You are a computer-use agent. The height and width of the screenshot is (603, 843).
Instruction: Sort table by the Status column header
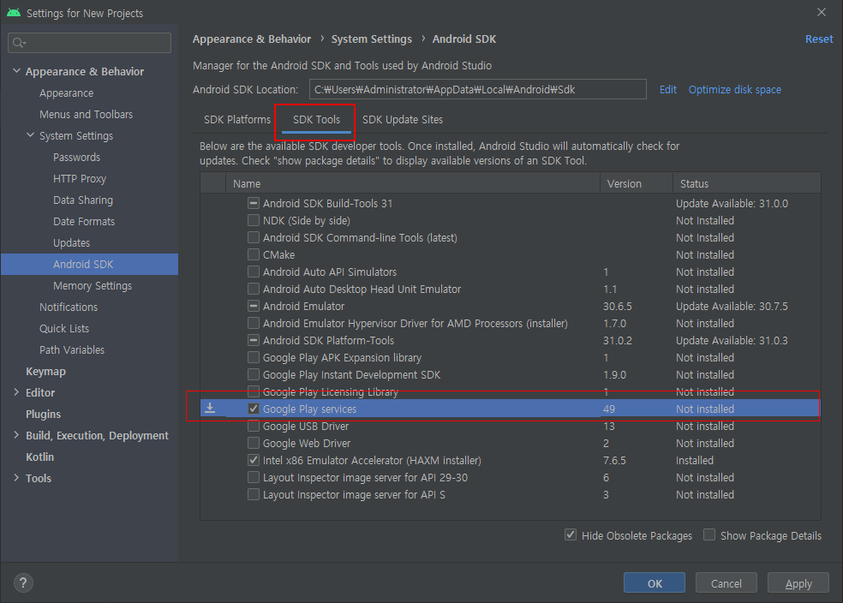click(x=747, y=183)
